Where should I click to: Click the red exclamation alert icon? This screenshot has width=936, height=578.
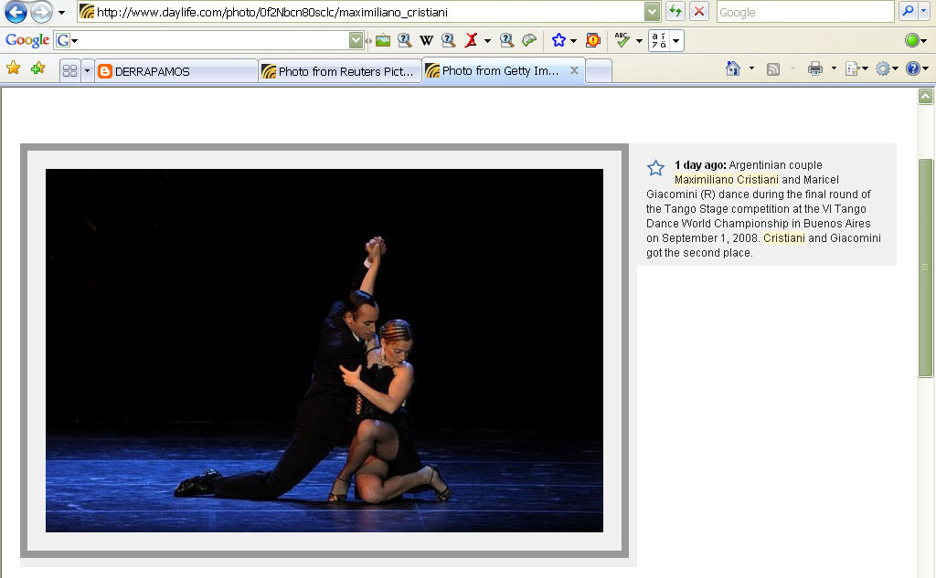(x=592, y=40)
